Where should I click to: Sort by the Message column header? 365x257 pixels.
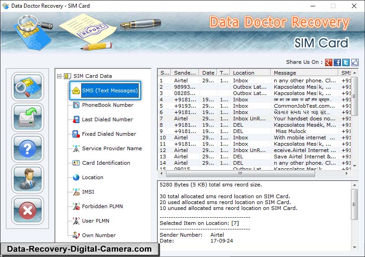[x=304, y=73]
